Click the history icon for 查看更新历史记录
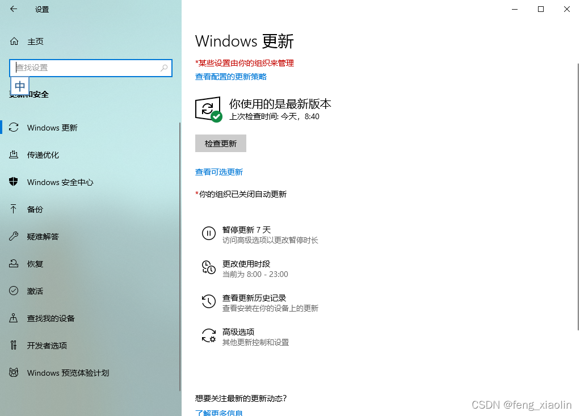 209,301
